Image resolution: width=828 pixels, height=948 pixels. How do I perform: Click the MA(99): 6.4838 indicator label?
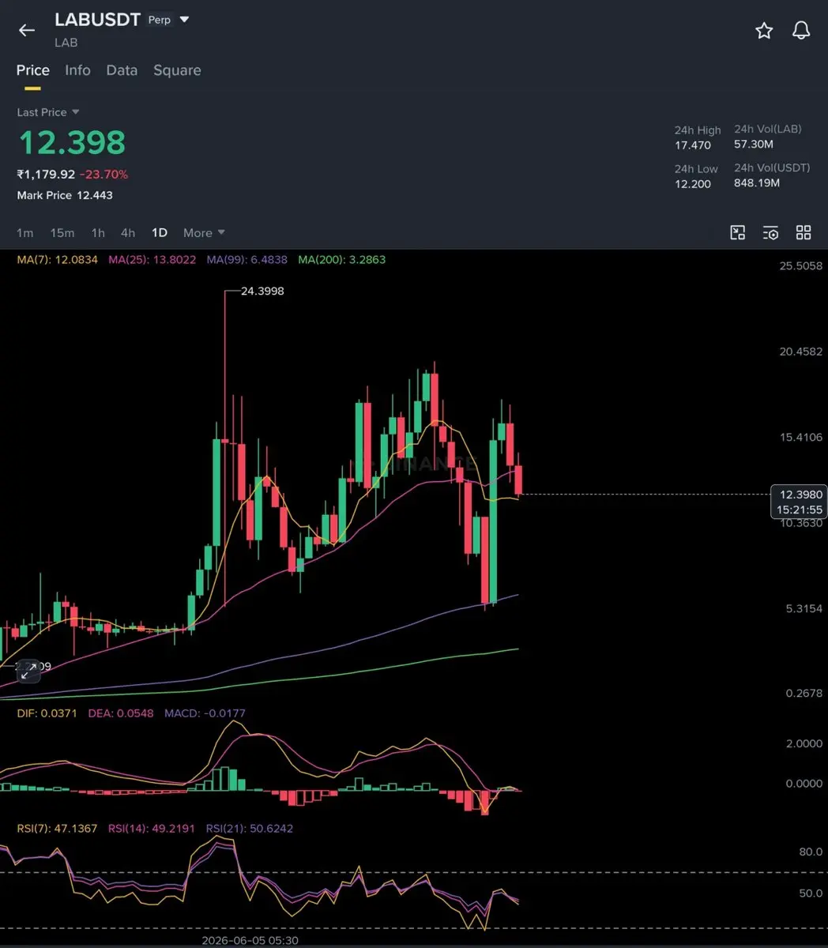point(247,259)
